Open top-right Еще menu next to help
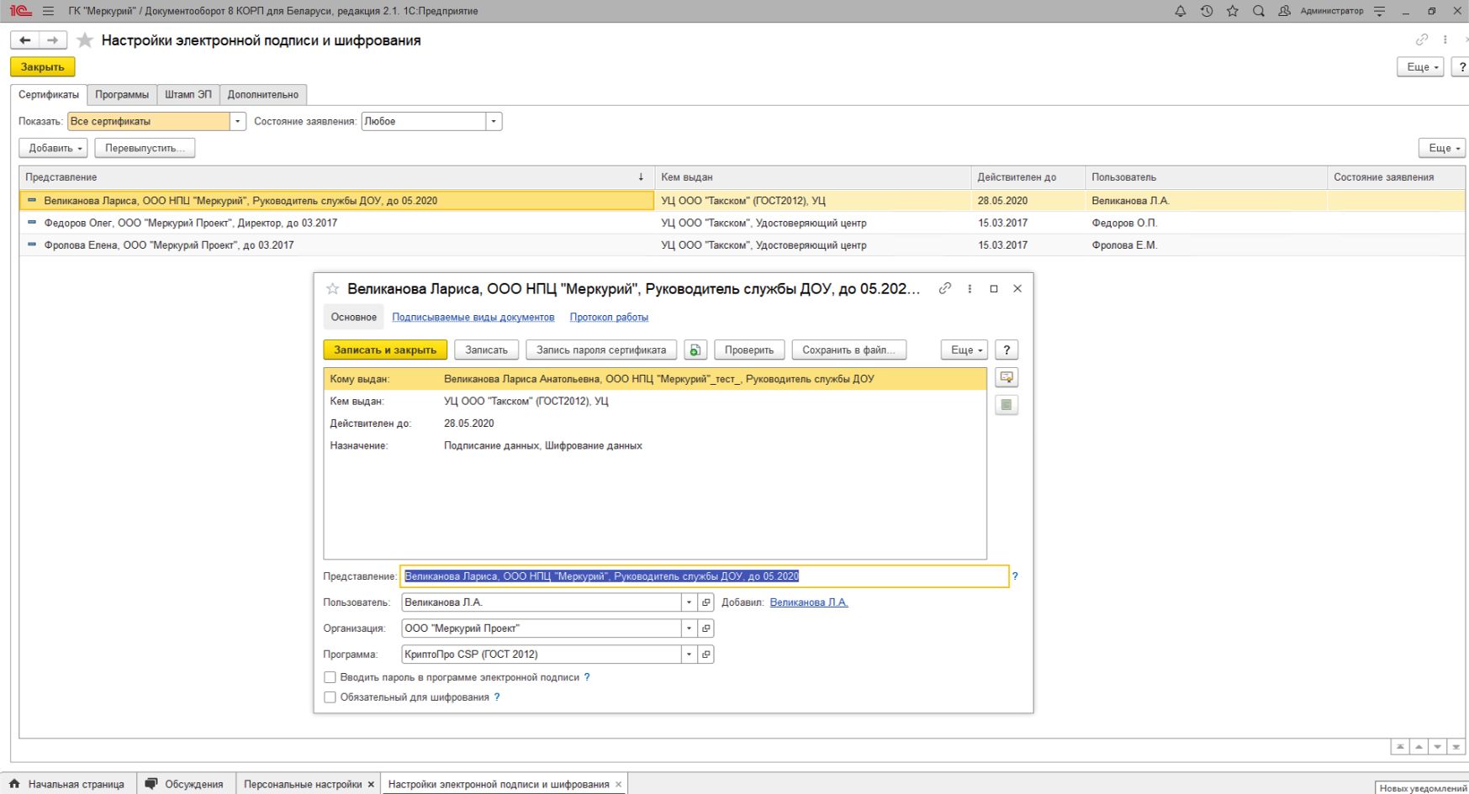This screenshot has width=1469, height=794. pos(1421,66)
